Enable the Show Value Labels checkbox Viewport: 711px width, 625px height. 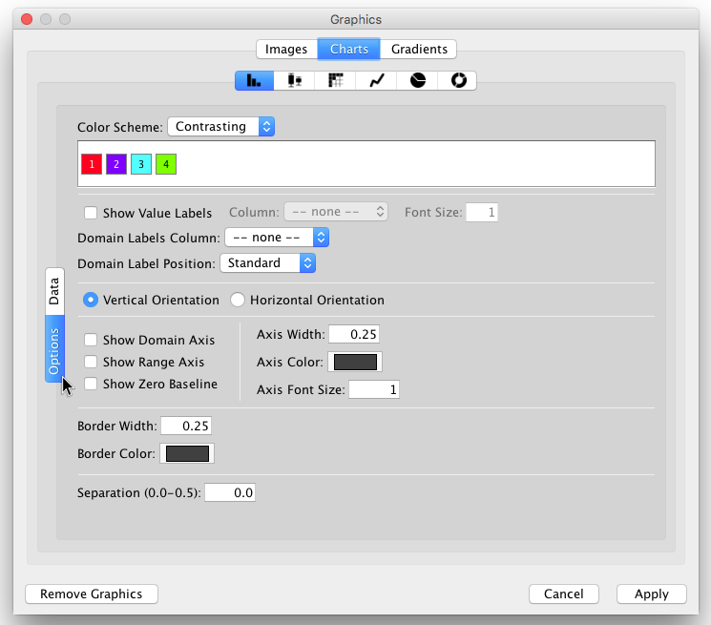pyautogui.click(x=91, y=213)
